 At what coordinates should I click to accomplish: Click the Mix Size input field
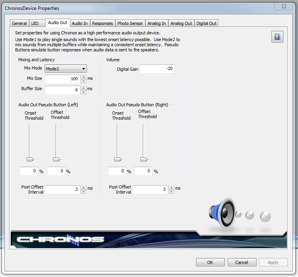pyautogui.click(x=62, y=79)
